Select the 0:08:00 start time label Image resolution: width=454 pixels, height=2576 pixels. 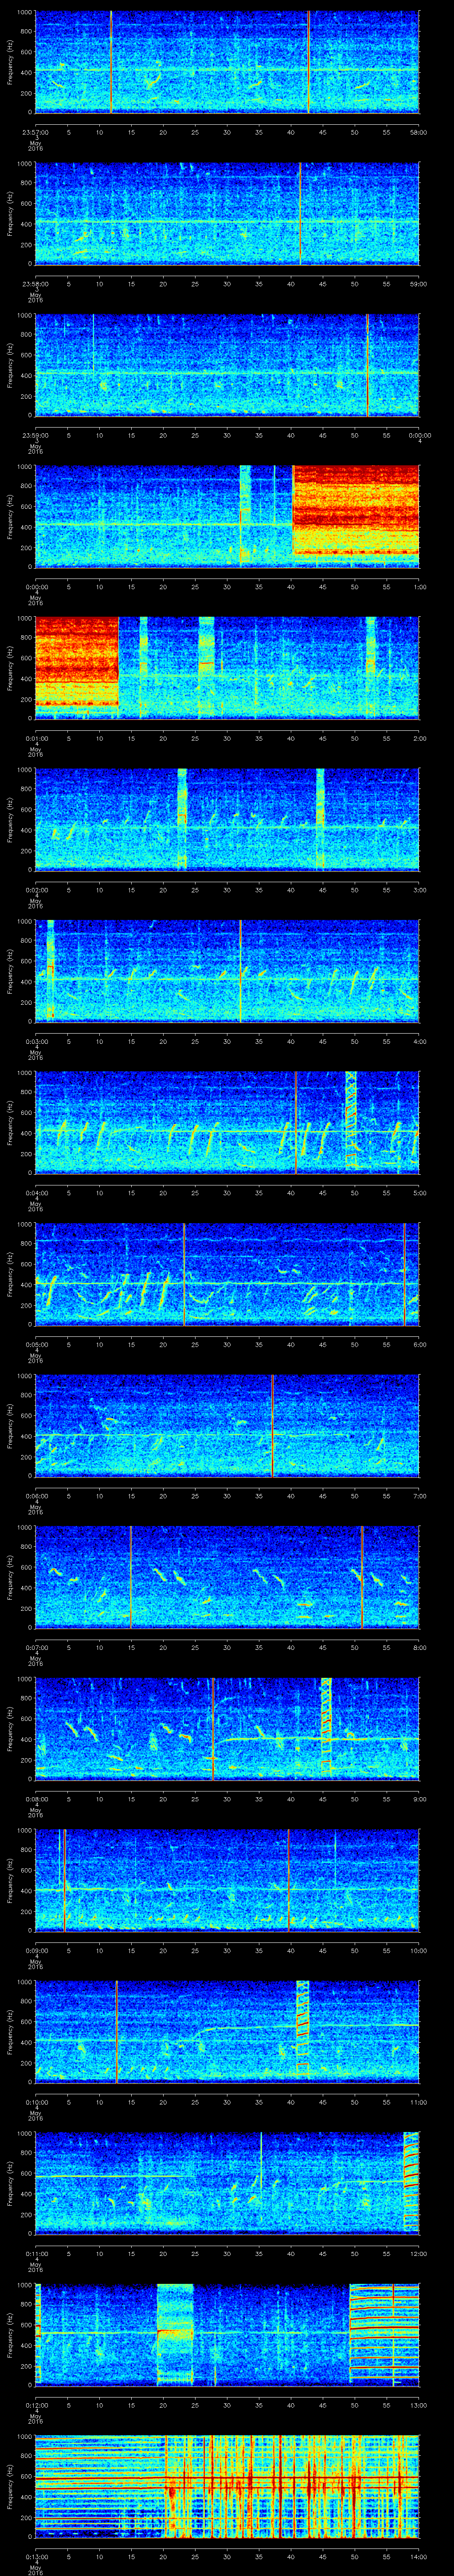point(36,1799)
